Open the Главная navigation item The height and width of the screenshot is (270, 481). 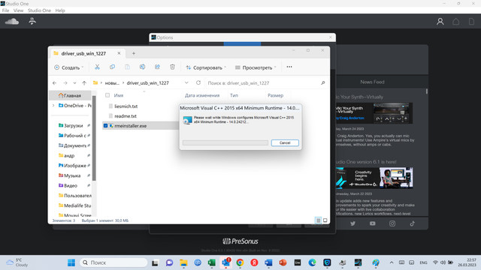point(71,95)
